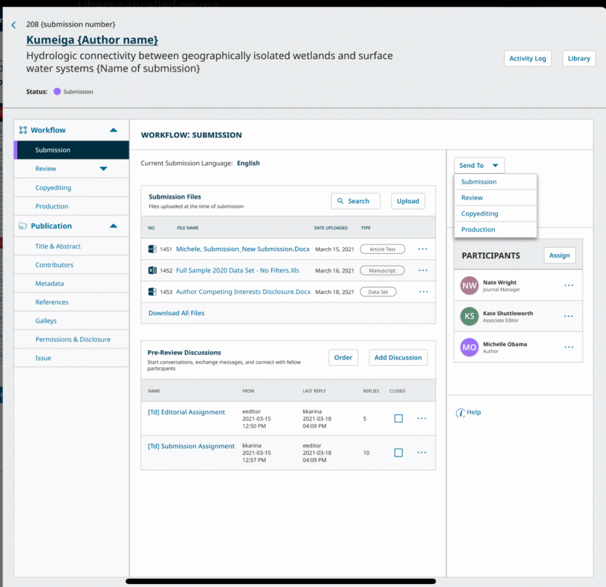Open the Activity Log

[x=527, y=59]
